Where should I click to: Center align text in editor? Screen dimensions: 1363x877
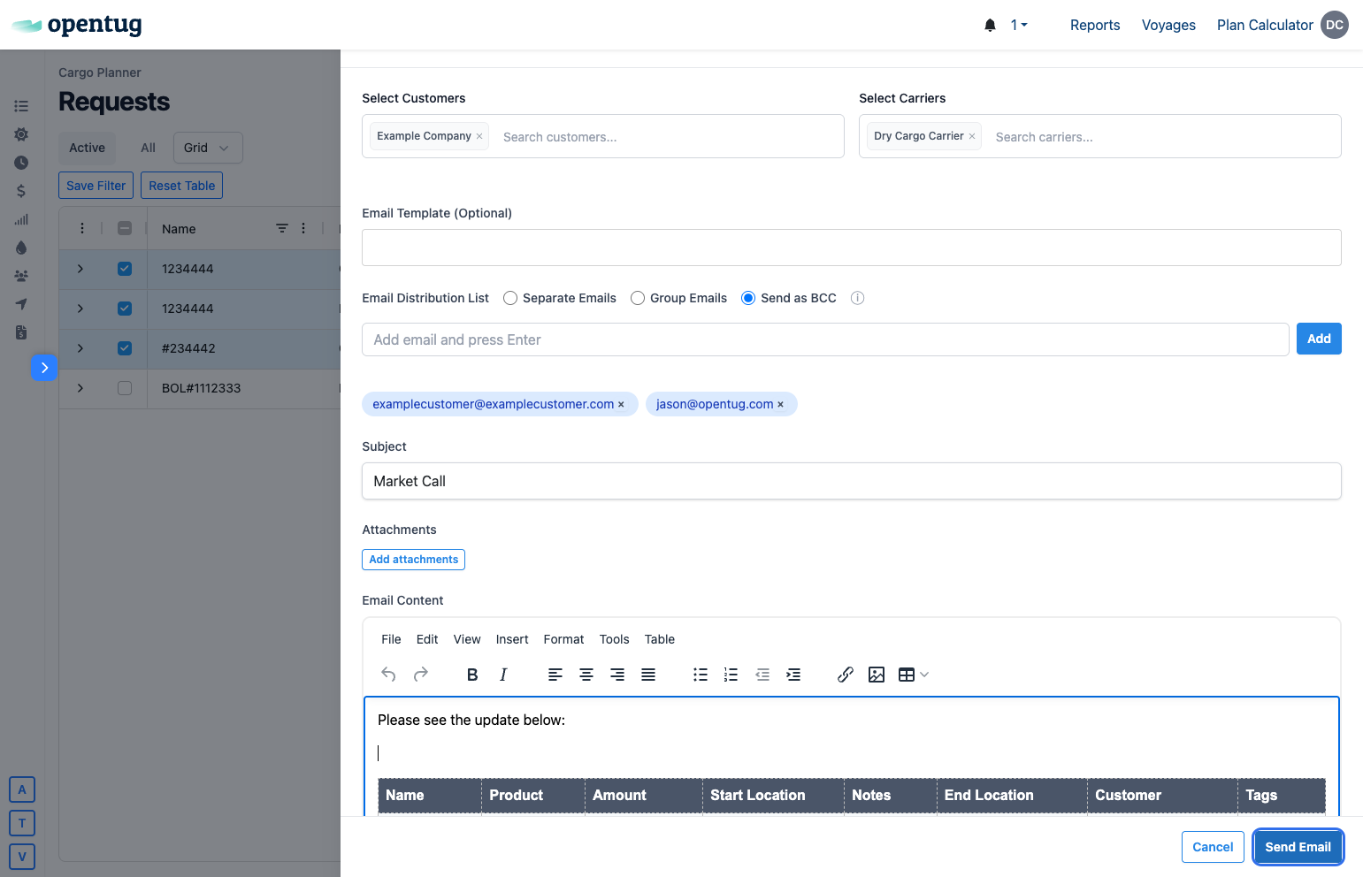[x=586, y=675]
